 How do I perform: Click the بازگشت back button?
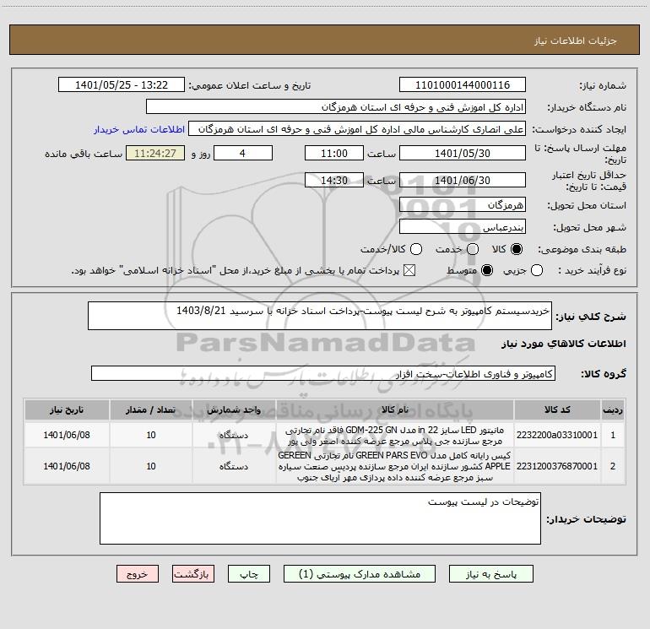pos(193,574)
